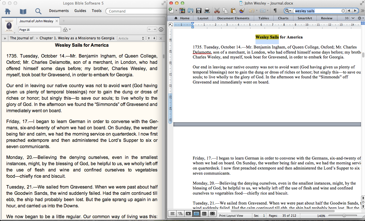The width and height of the screenshot is (365, 221).
Task: Jump to next article in Logos
Action: pyautogui.click(x=154, y=38)
